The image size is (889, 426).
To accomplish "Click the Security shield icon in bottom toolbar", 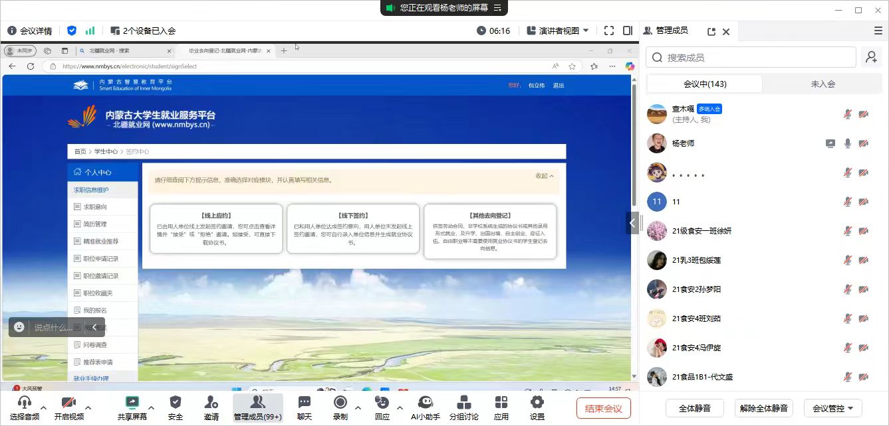I will (175, 402).
